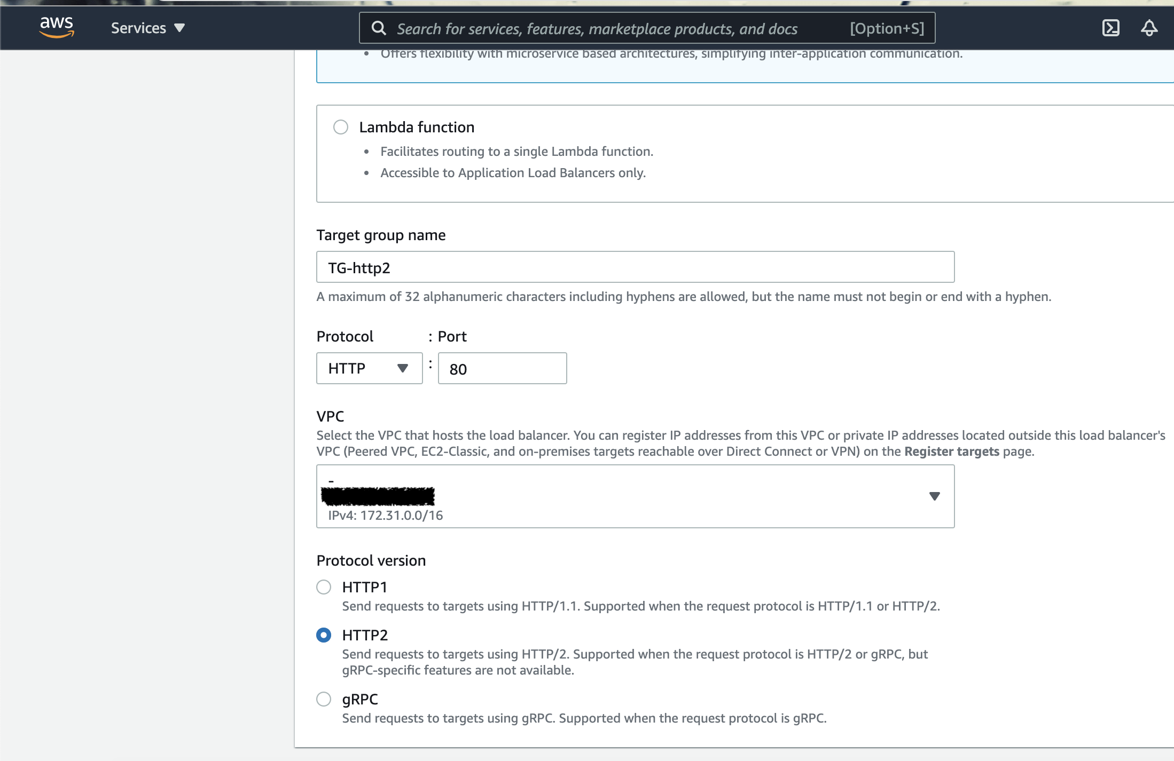Click the Register targets bold text

click(x=951, y=451)
